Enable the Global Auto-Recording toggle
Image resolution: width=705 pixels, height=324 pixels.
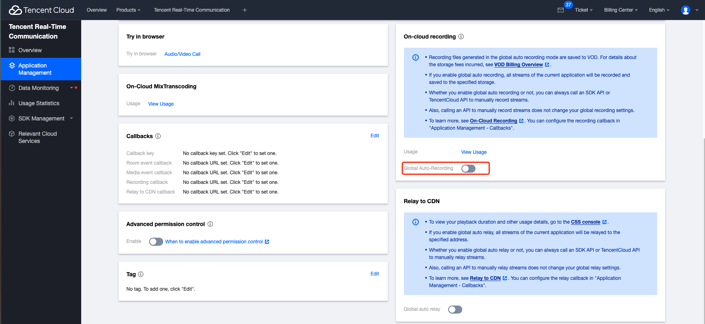point(468,168)
